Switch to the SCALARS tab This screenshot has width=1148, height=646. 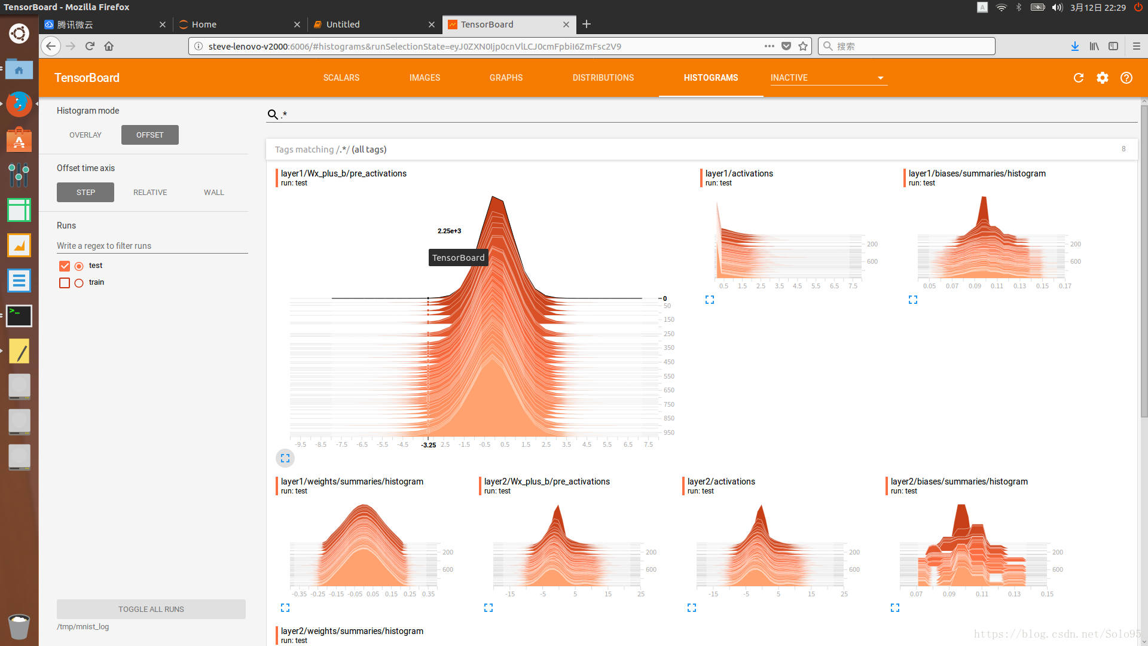pos(341,78)
